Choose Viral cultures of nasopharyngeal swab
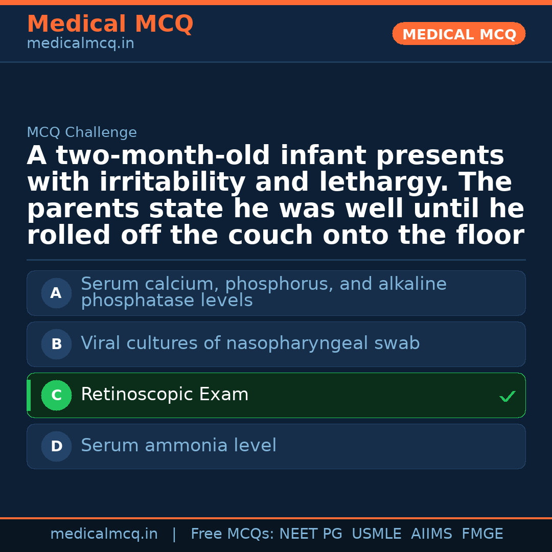The width and height of the screenshot is (552, 552). coord(250,343)
